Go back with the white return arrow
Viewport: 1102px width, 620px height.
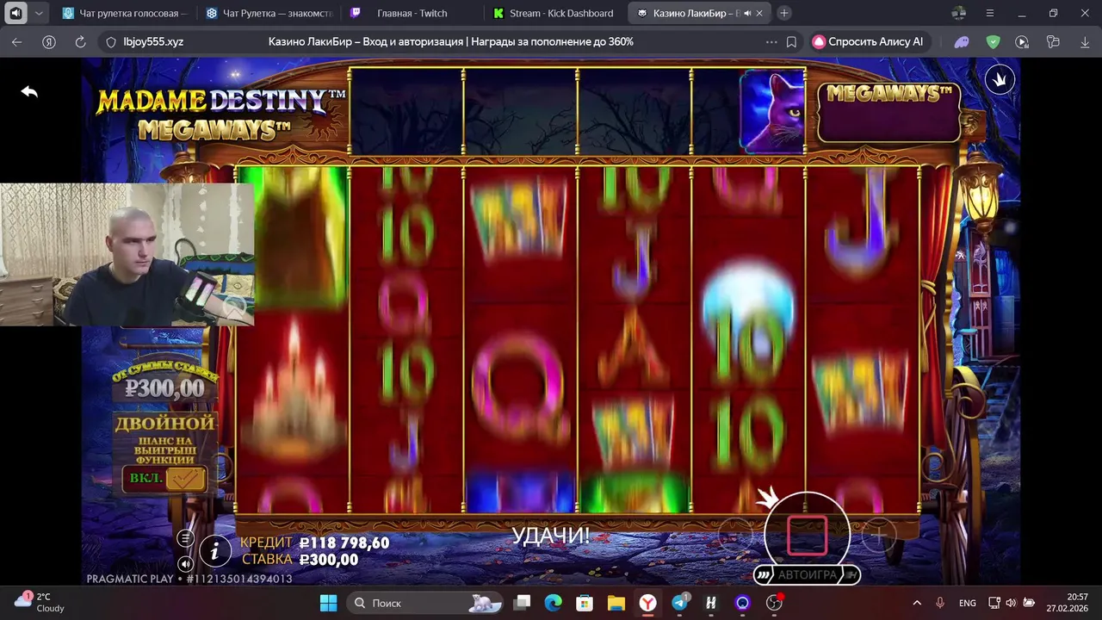click(x=29, y=91)
